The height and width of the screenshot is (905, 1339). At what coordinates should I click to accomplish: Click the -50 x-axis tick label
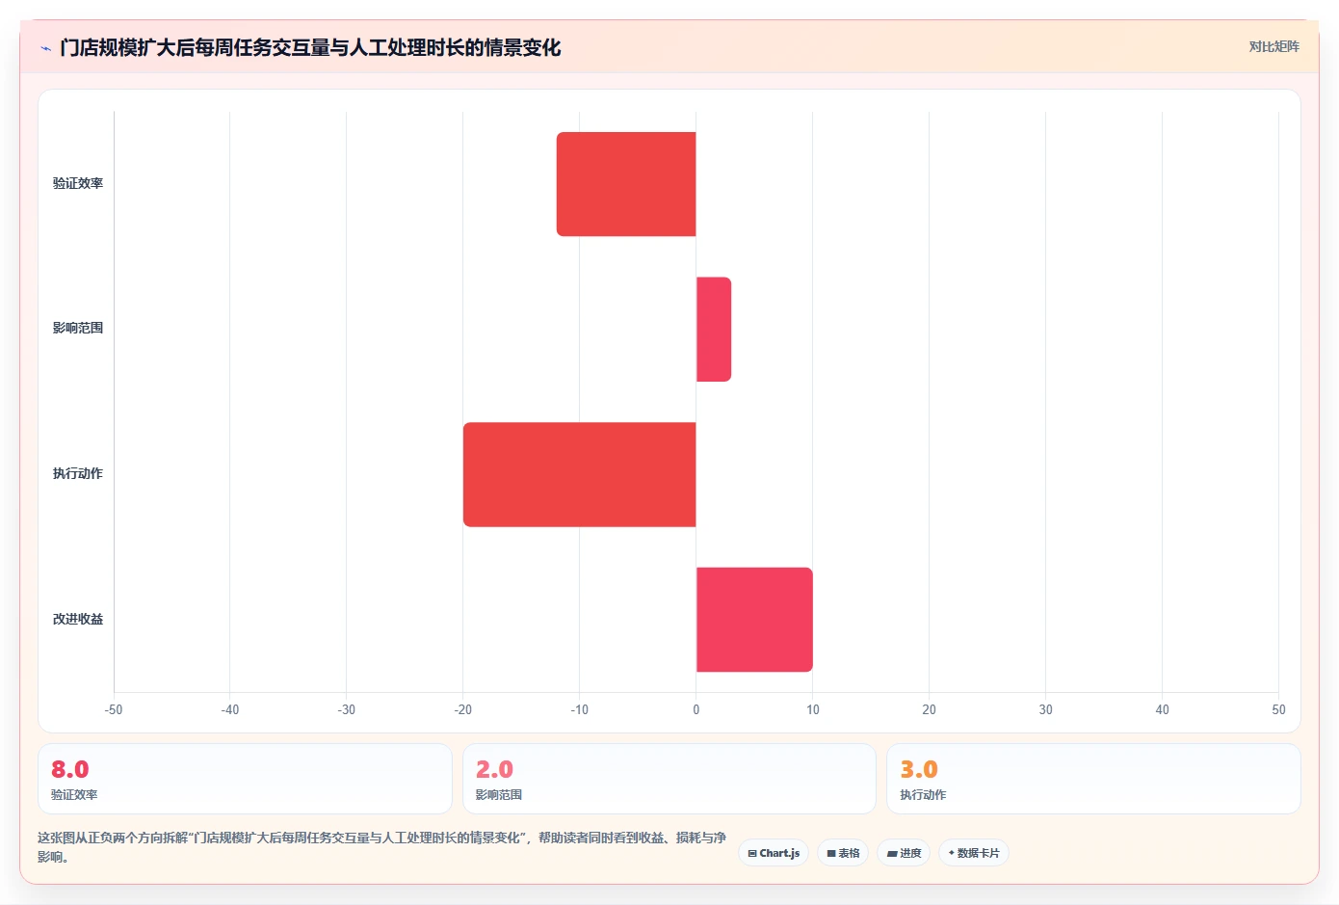(x=114, y=709)
